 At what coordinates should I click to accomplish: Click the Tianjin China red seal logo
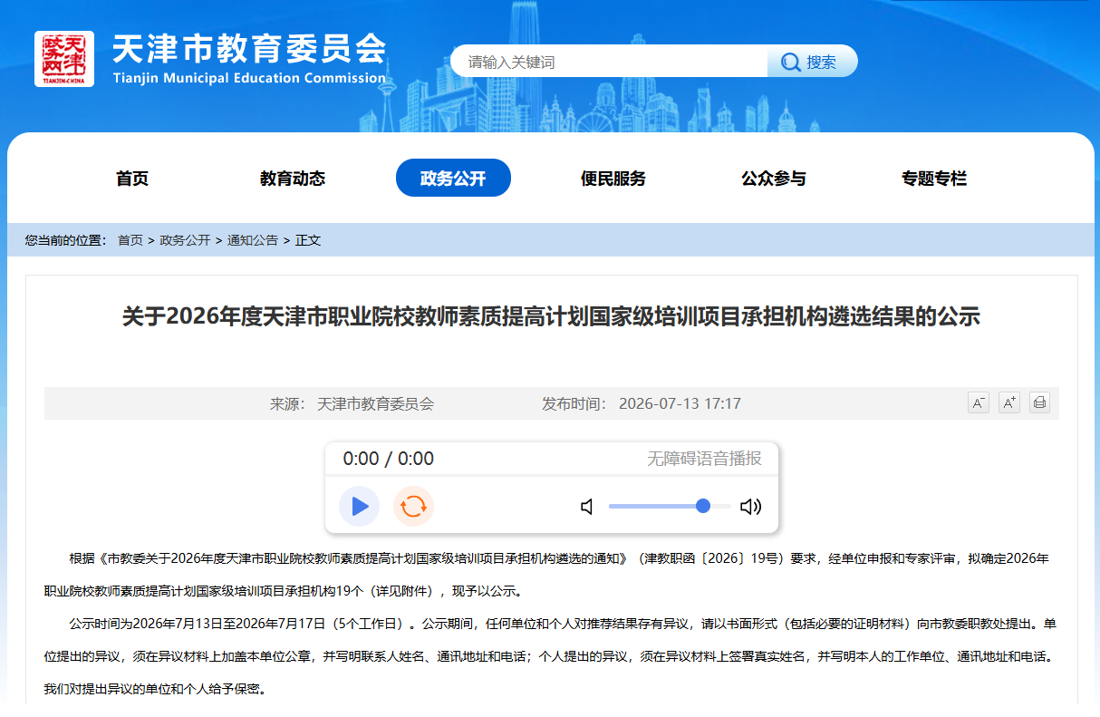[64, 59]
